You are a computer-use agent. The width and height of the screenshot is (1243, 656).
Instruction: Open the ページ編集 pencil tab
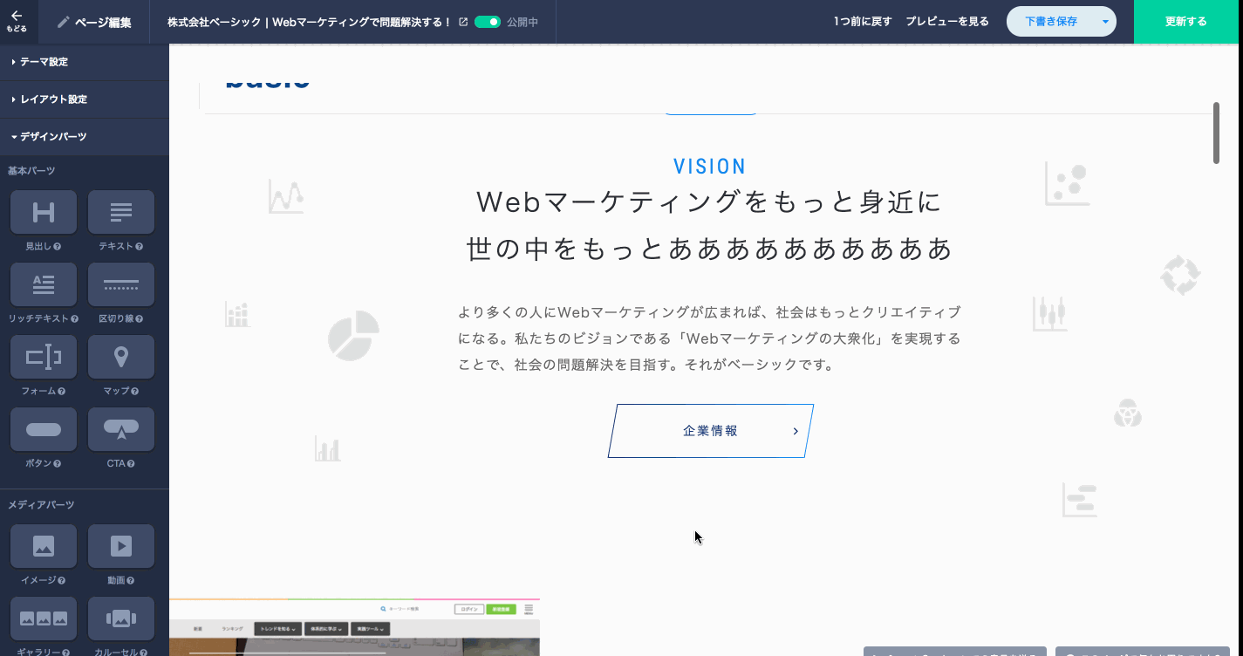(94, 22)
